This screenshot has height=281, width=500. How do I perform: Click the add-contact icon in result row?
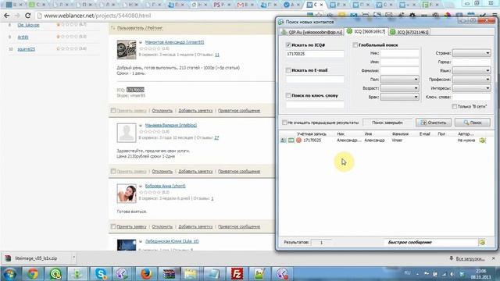pyautogui.click(x=482, y=140)
